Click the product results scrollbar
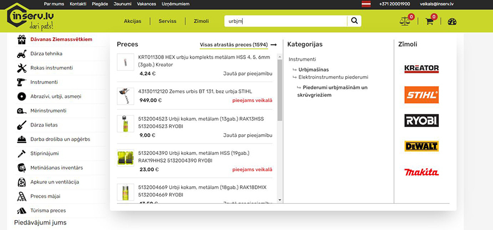493x230 pixels. point(280,88)
